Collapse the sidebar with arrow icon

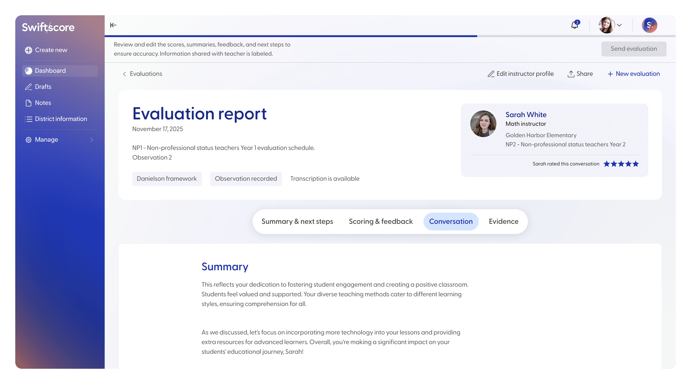coord(113,25)
